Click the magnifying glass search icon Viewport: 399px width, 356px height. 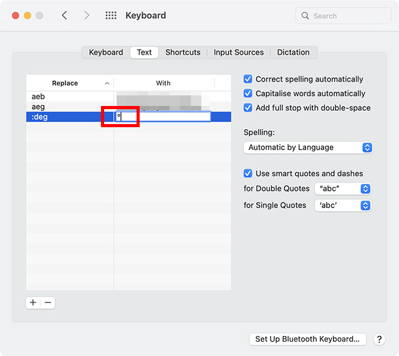(x=305, y=16)
